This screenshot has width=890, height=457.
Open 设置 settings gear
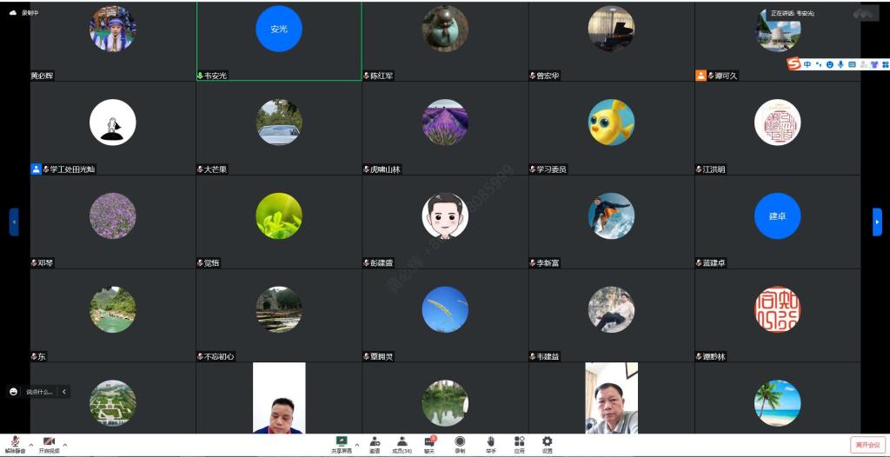(547, 444)
